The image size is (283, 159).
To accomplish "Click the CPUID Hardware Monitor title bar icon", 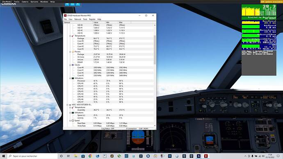I will click(x=65, y=16).
